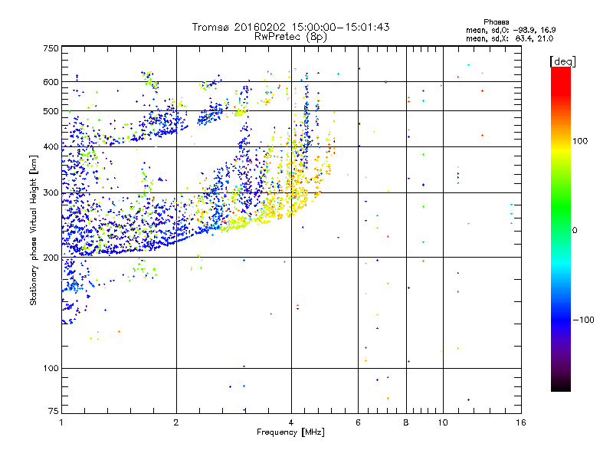Click the plot title 'Tromsø 20160202 15:00:00-15:01:43'
Viewport: 613px width, 460px height.
click(290, 27)
